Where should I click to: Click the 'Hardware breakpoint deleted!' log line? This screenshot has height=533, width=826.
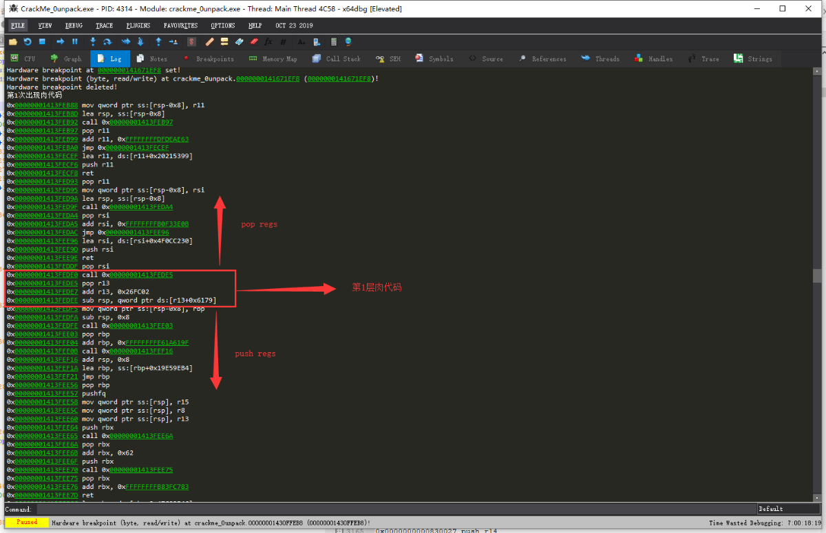62,87
